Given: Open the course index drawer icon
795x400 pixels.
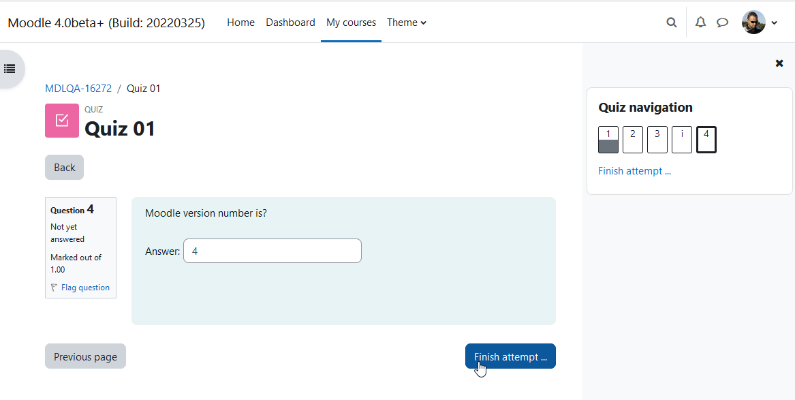Looking at the screenshot, I should [9, 68].
